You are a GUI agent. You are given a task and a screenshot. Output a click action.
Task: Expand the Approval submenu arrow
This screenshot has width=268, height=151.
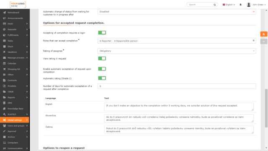point(27,131)
